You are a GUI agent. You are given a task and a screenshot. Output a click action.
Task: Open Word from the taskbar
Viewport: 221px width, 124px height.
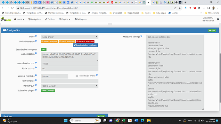pyautogui.click(x=136, y=120)
